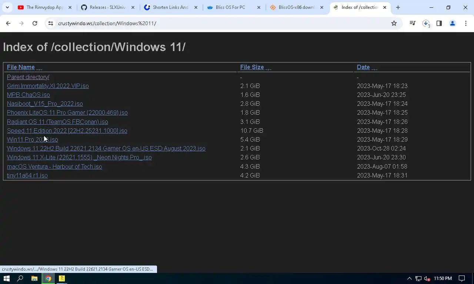Screen dimensions: 474x284
Task: Download Win11 Pro 2023.iso
Action: (x=33, y=139)
